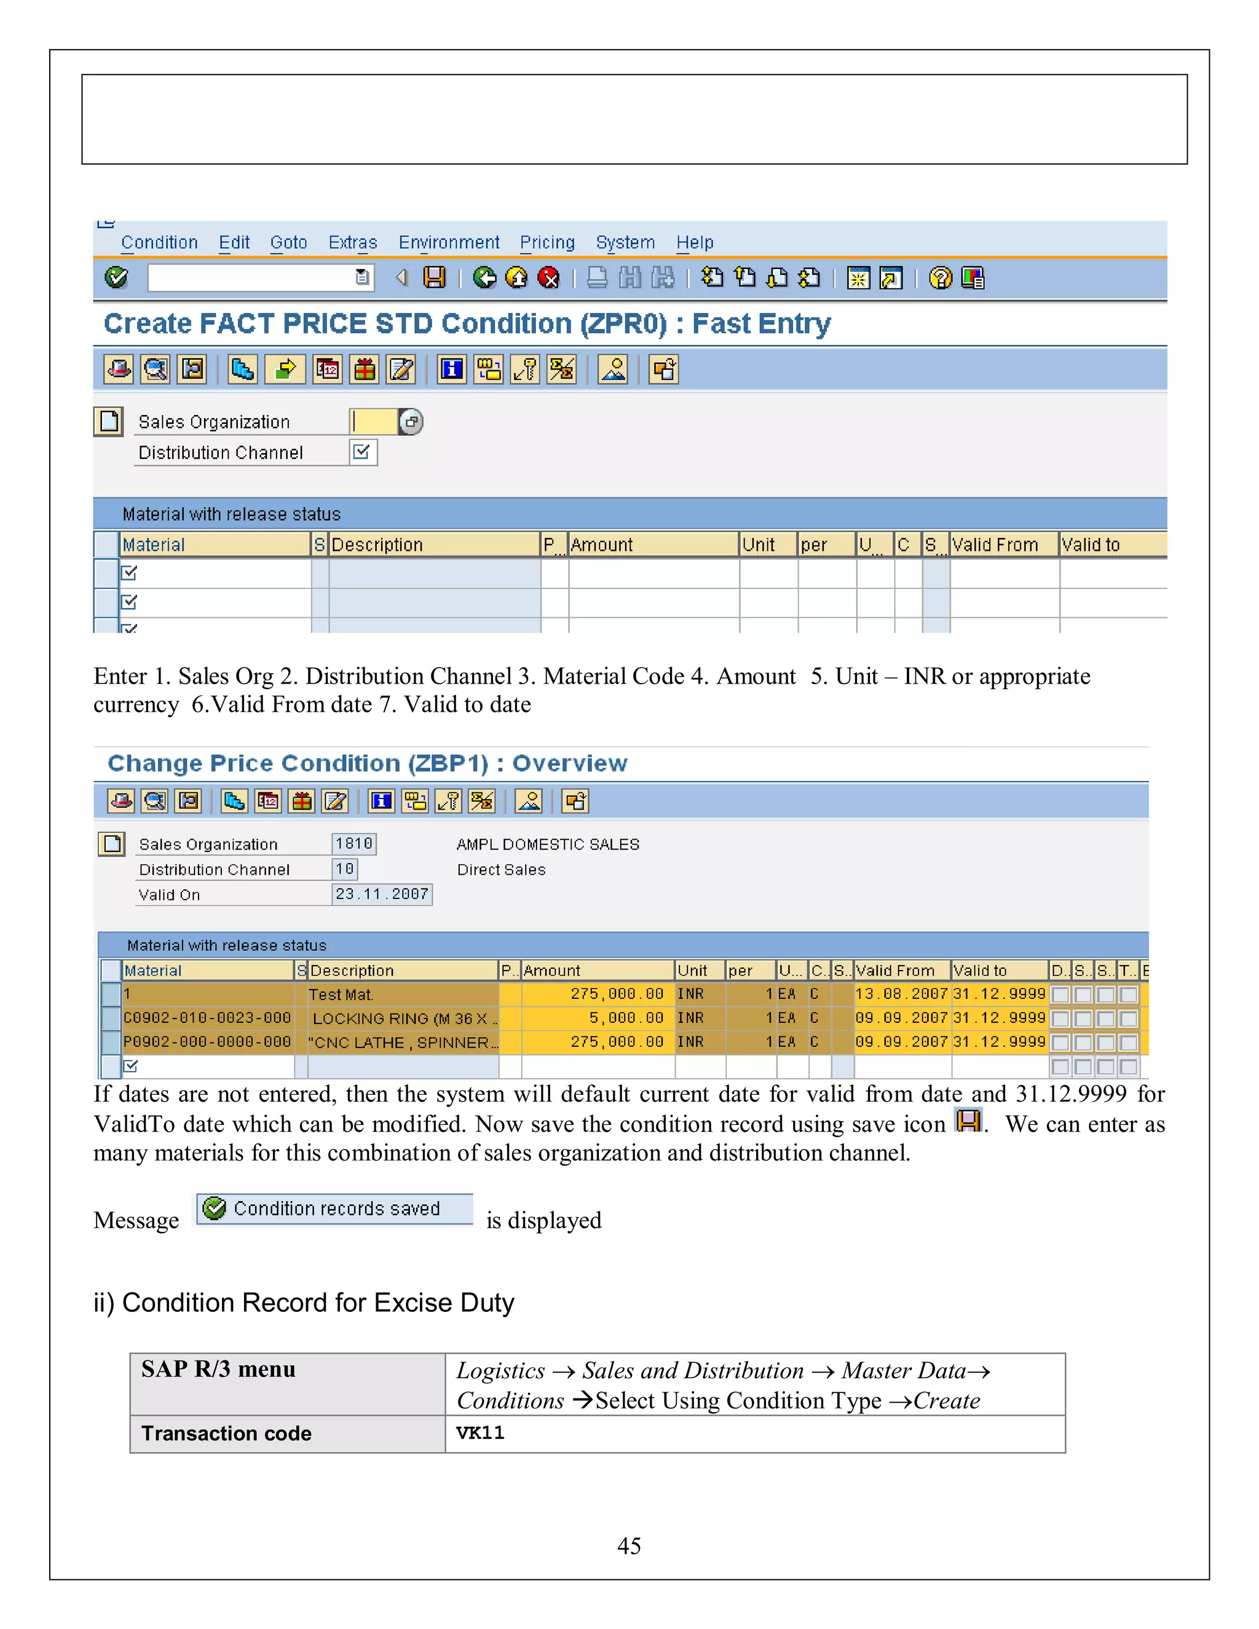Screen dimensions: 1259x1629
Task: Open the Environment menu
Action: [448, 242]
